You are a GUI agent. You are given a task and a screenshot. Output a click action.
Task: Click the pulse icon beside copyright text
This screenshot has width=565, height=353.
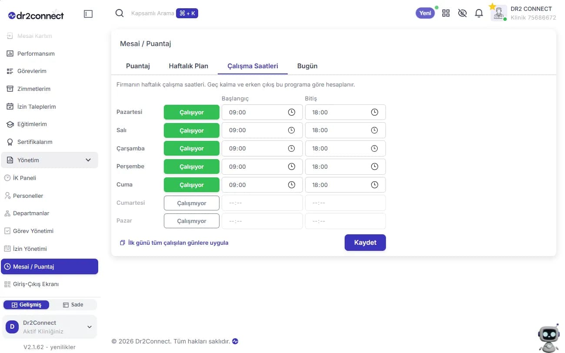[x=235, y=341]
